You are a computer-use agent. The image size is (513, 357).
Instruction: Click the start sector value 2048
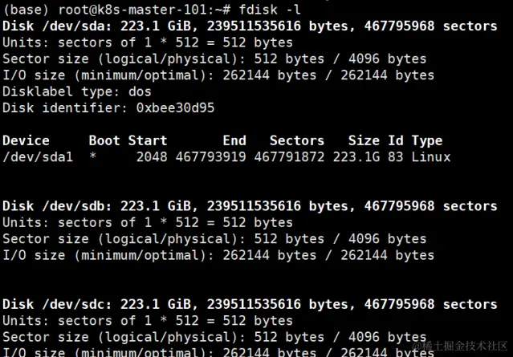[152, 157]
